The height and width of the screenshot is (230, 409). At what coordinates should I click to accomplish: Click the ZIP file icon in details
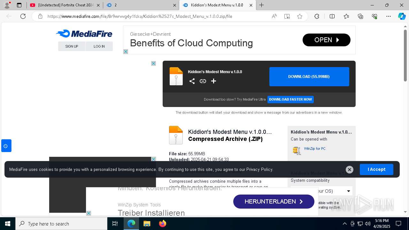point(176,135)
